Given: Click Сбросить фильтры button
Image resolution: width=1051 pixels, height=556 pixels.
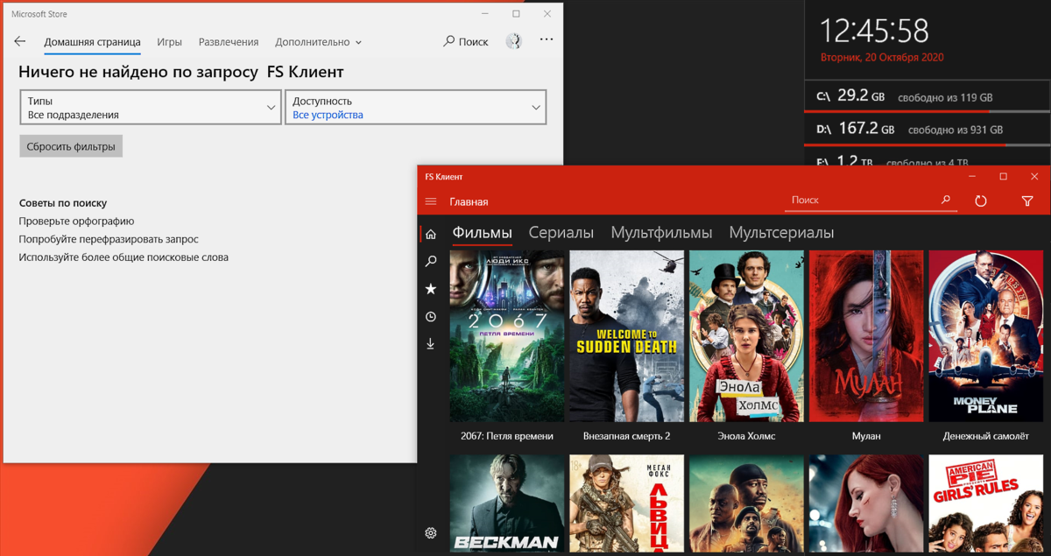Looking at the screenshot, I should coord(71,146).
